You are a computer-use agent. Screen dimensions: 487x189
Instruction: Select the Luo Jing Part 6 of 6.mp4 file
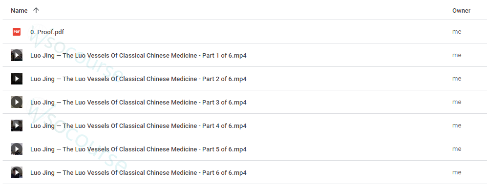(x=139, y=172)
